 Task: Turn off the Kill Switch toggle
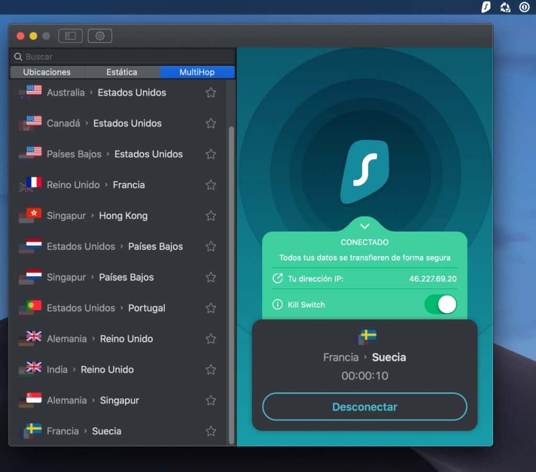pos(441,304)
